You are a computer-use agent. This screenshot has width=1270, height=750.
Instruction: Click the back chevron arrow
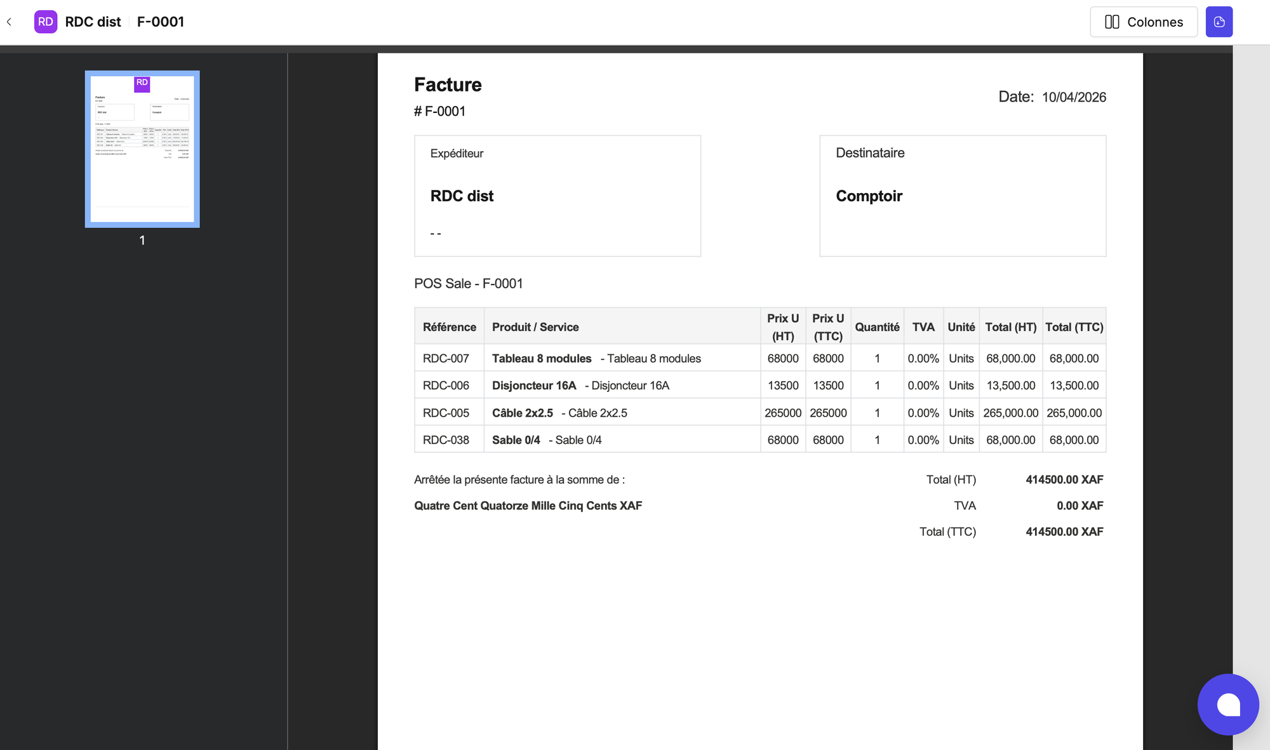pyautogui.click(x=10, y=22)
